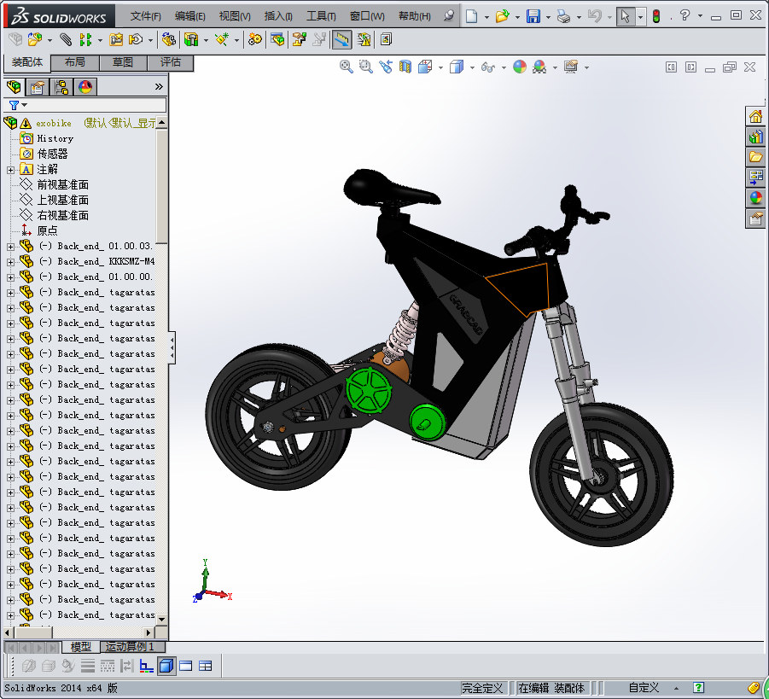Open the 窗口(W) menu
The width and height of the screenshot is (769, 699).
[x=367, y=16]
